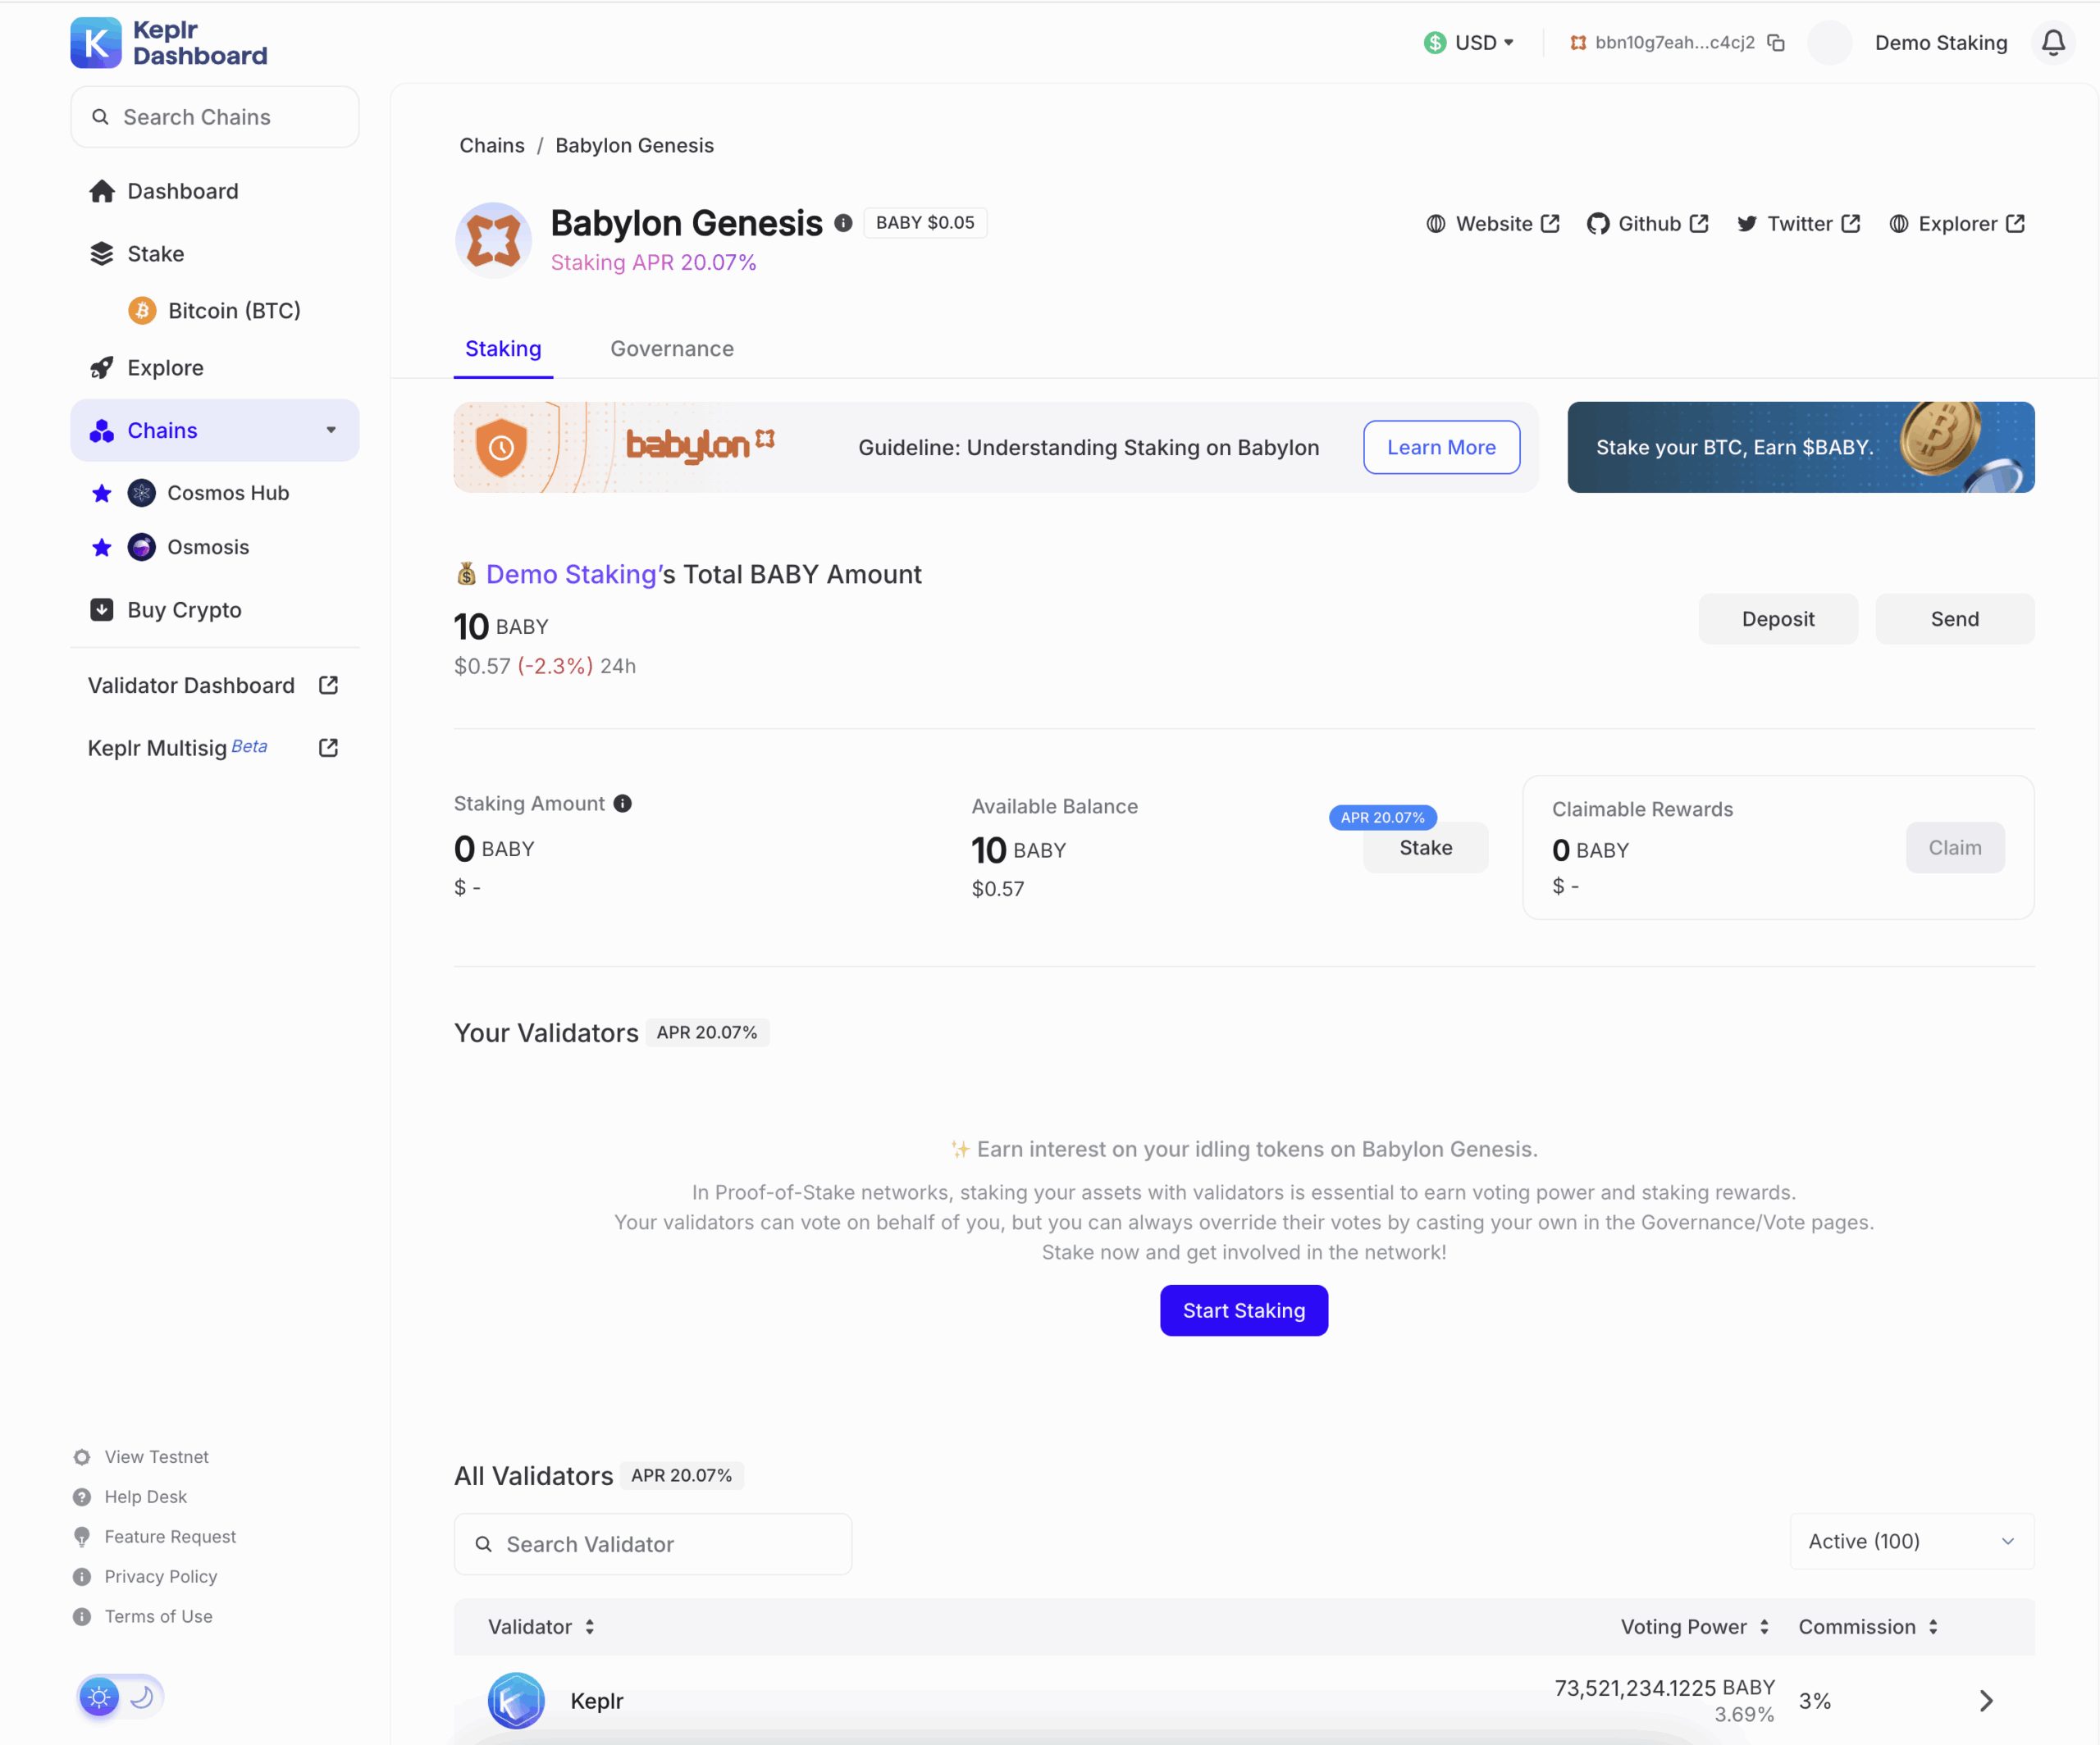The height and width of the screenshot is (1745, 2100).
Task: Open the Help Desk link
Action: tap(131, 1497)
